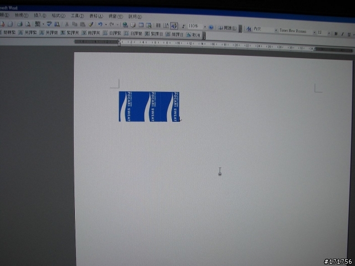Image resolution: width=355 pixels, height=266 pixels.
Task: Toggle Show/Hide paragraph marks icon
Action: [x=184, y=26]
